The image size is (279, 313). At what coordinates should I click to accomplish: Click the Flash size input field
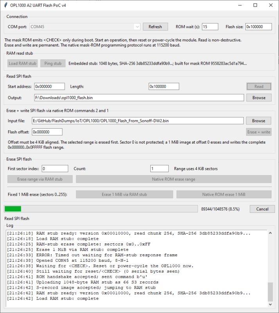[258, 27]
